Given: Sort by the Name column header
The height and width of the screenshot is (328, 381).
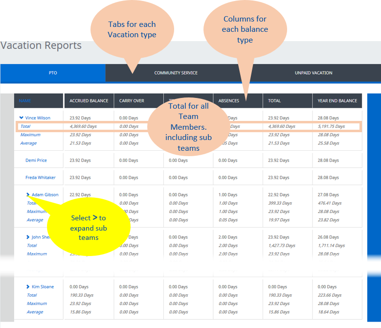Looking at the screenshot, I should pyautogui.click(x=25, y=101).
